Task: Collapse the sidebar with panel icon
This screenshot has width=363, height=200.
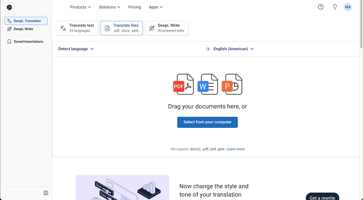Action: tap(46, 193)
